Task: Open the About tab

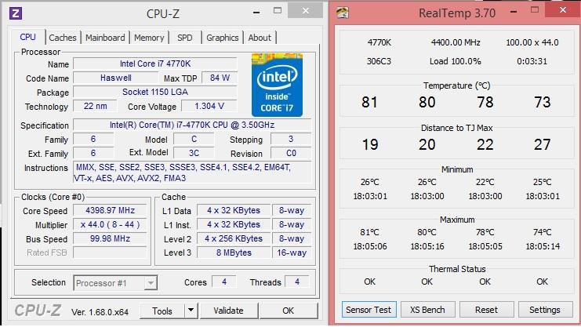Action: pyautogui.click(x=260, y=38)
